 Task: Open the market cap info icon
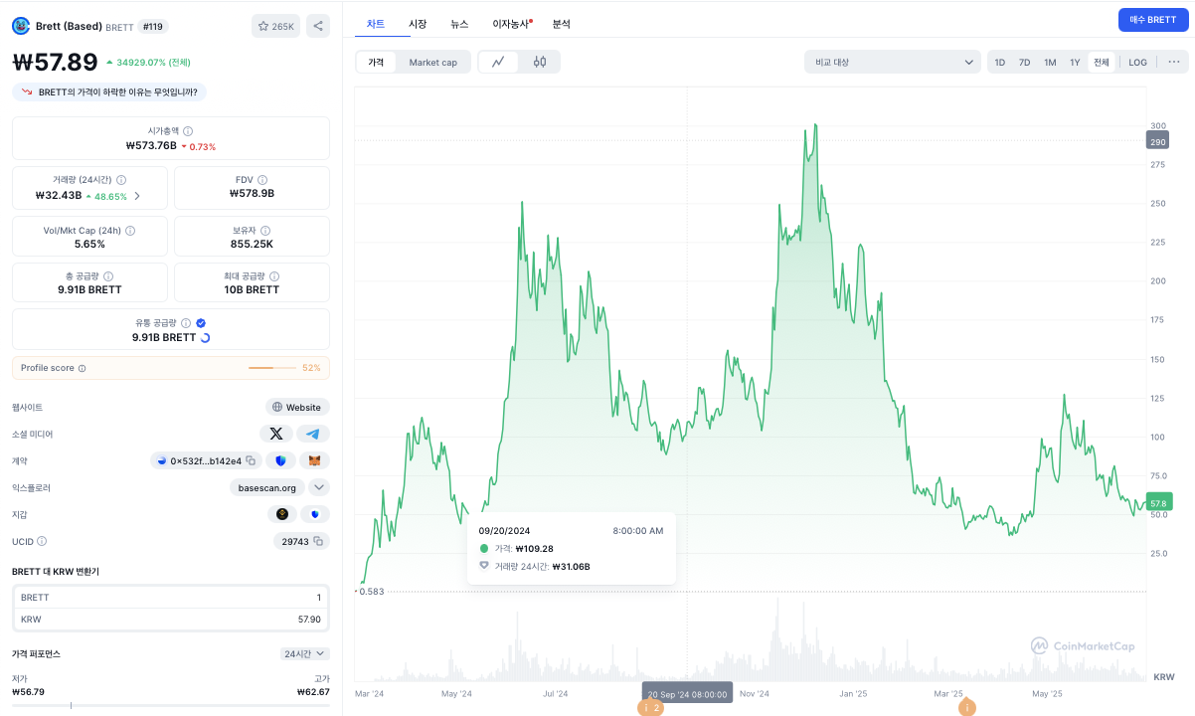(x=188, y=131)
